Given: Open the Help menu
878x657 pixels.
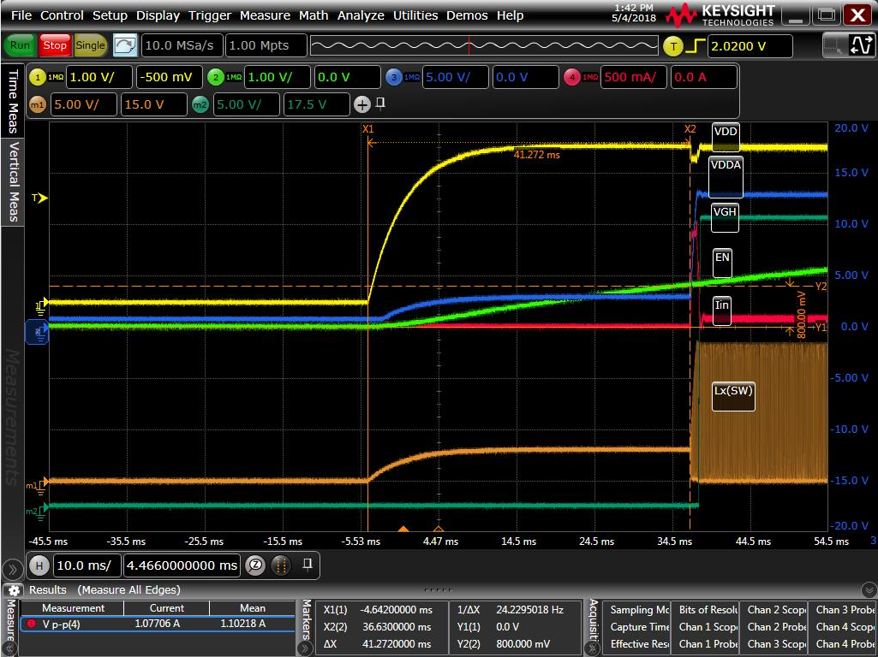Looking at the screenshot, I should [x=510, y=15].
